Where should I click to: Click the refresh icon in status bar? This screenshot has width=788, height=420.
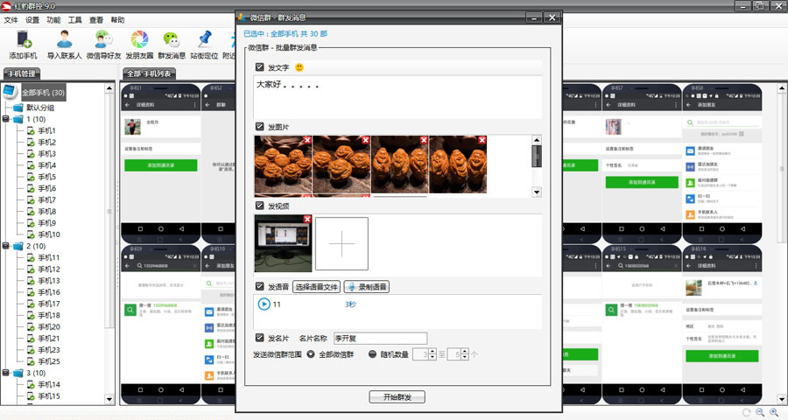pos(746,412)
